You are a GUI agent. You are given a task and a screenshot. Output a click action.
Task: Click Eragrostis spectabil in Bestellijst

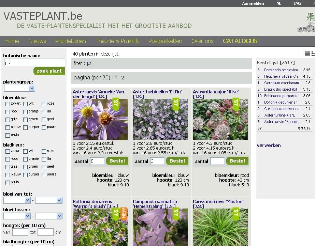(x=280, y=89)
